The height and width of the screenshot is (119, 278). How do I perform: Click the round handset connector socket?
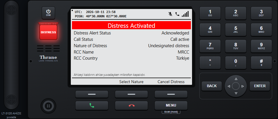(48, 106)
